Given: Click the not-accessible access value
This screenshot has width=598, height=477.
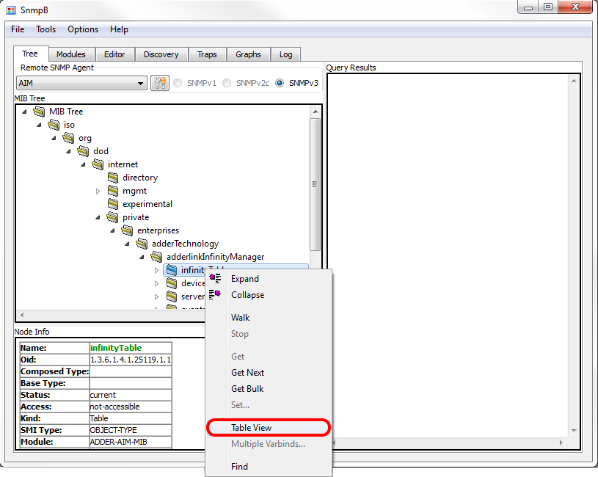Looking at the screenshot, I should coord(114,407).
